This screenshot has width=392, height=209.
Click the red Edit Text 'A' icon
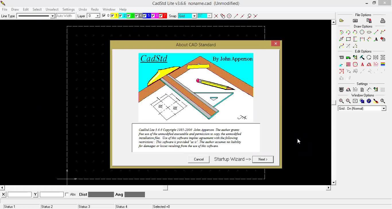(362, 64)
